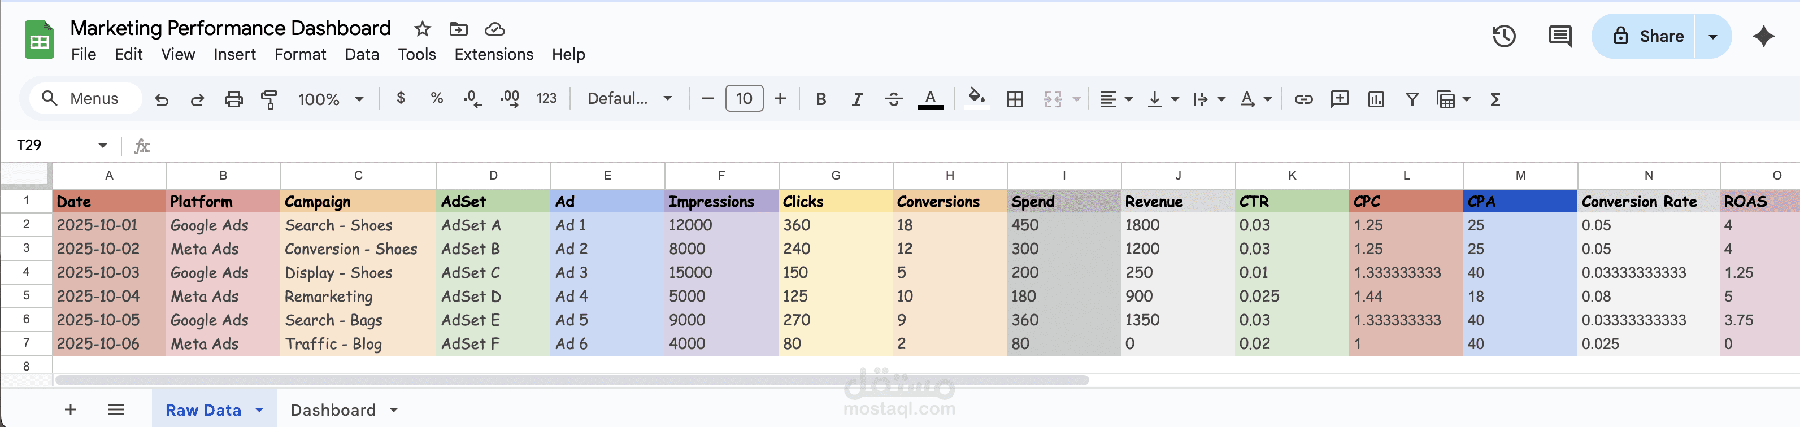Add a new sheet
The height and width of the screenshot is (427, 1800).
pos(71,409)
